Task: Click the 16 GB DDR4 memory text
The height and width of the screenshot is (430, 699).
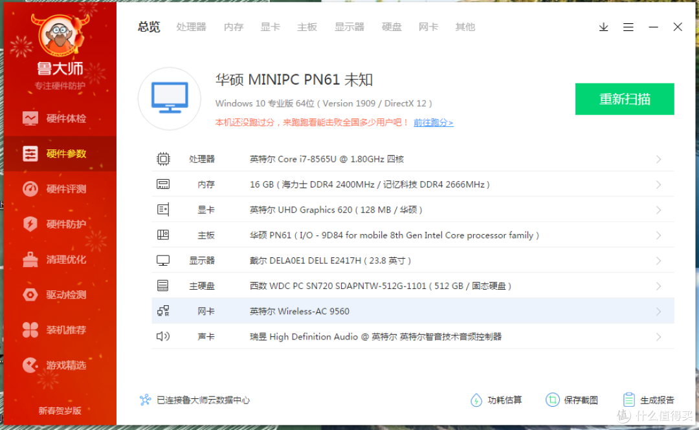Action: [x=370, y=184]
